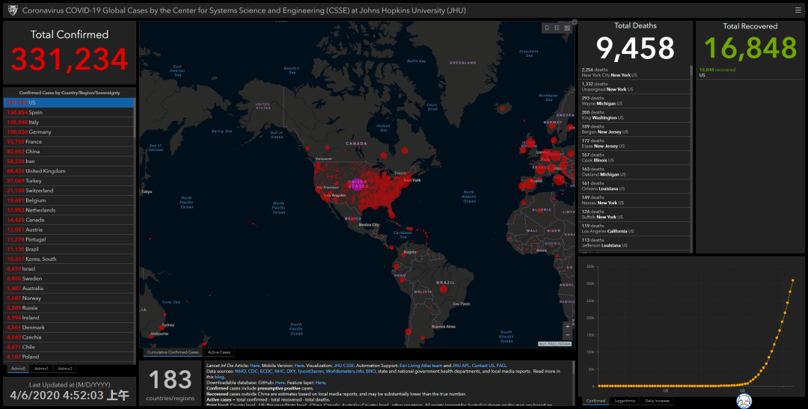Select Turkey in the country list

point(69,181)
